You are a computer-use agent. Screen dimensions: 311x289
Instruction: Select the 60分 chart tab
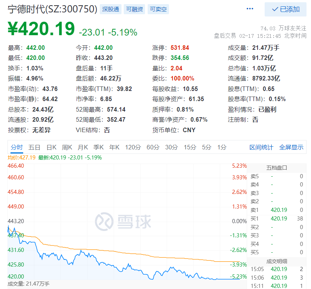153,147
